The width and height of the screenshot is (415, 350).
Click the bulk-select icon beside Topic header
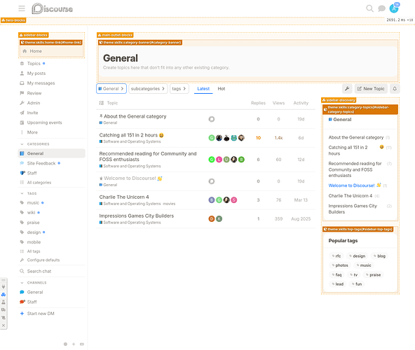(x=102, y=103)
